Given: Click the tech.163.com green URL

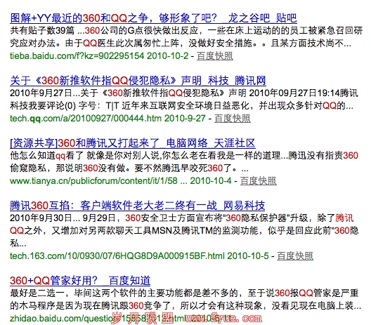Looking at the screenshot, I should click(139, 256).
